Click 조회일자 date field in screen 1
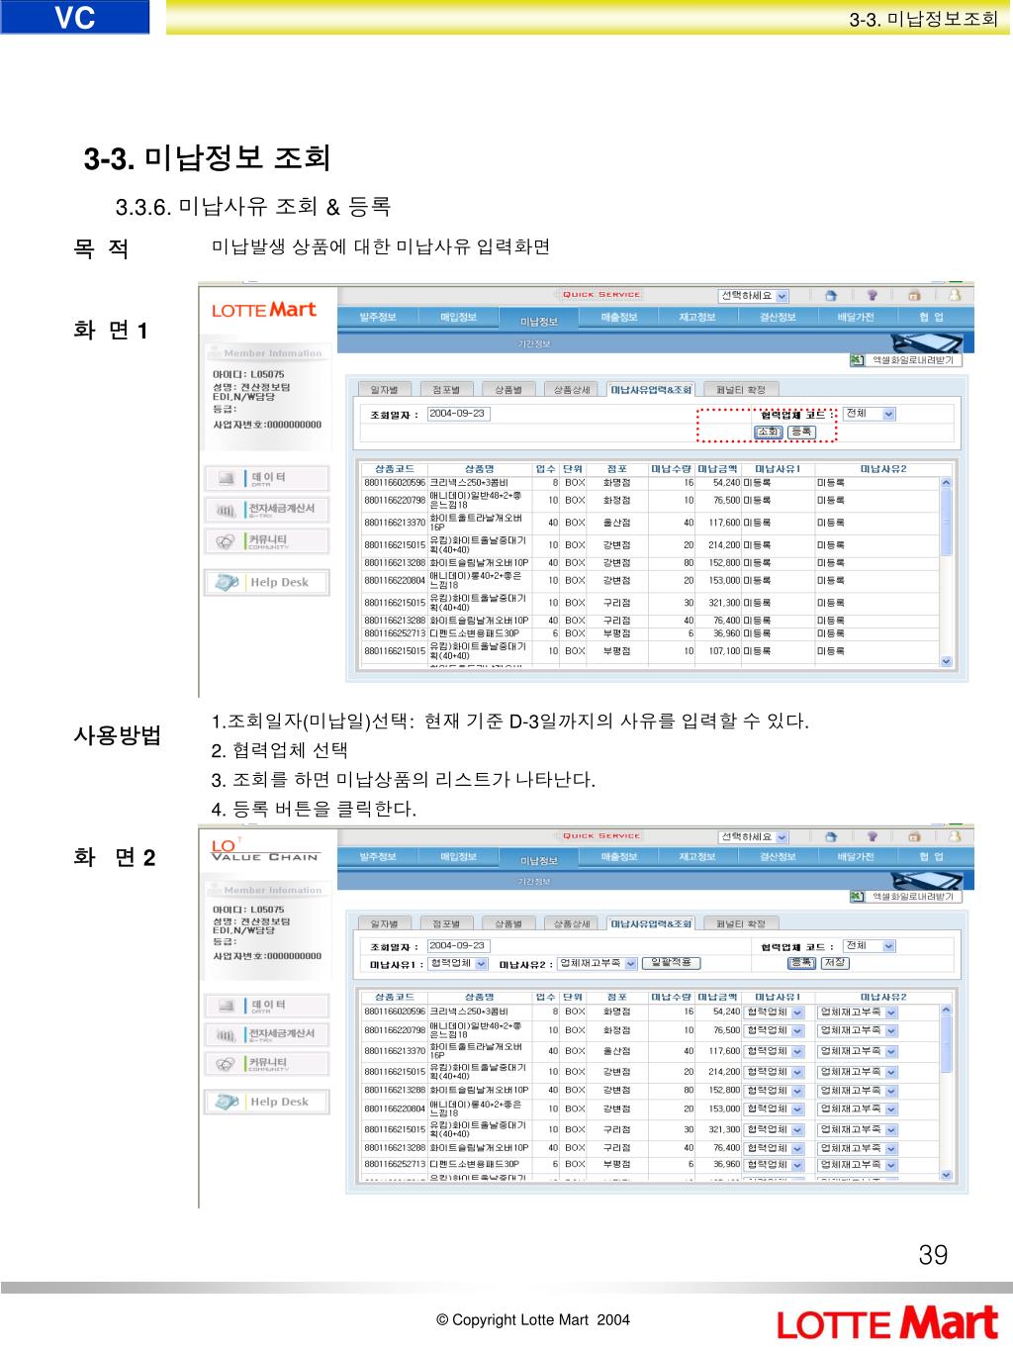The width and height of the screenshot is (1013, 1351). coord(458,414)
